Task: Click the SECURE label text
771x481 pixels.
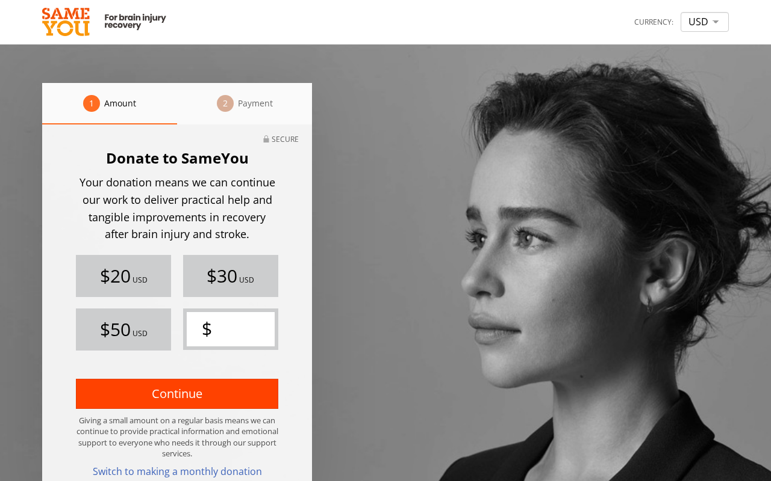Action: [x=285, y=139]
